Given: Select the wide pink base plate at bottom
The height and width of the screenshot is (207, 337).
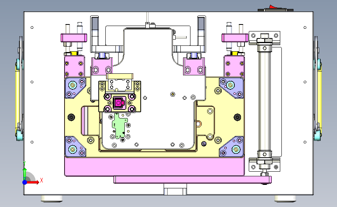Looking at the screenshot, I should pyautogui.click(x=154, y=167).
